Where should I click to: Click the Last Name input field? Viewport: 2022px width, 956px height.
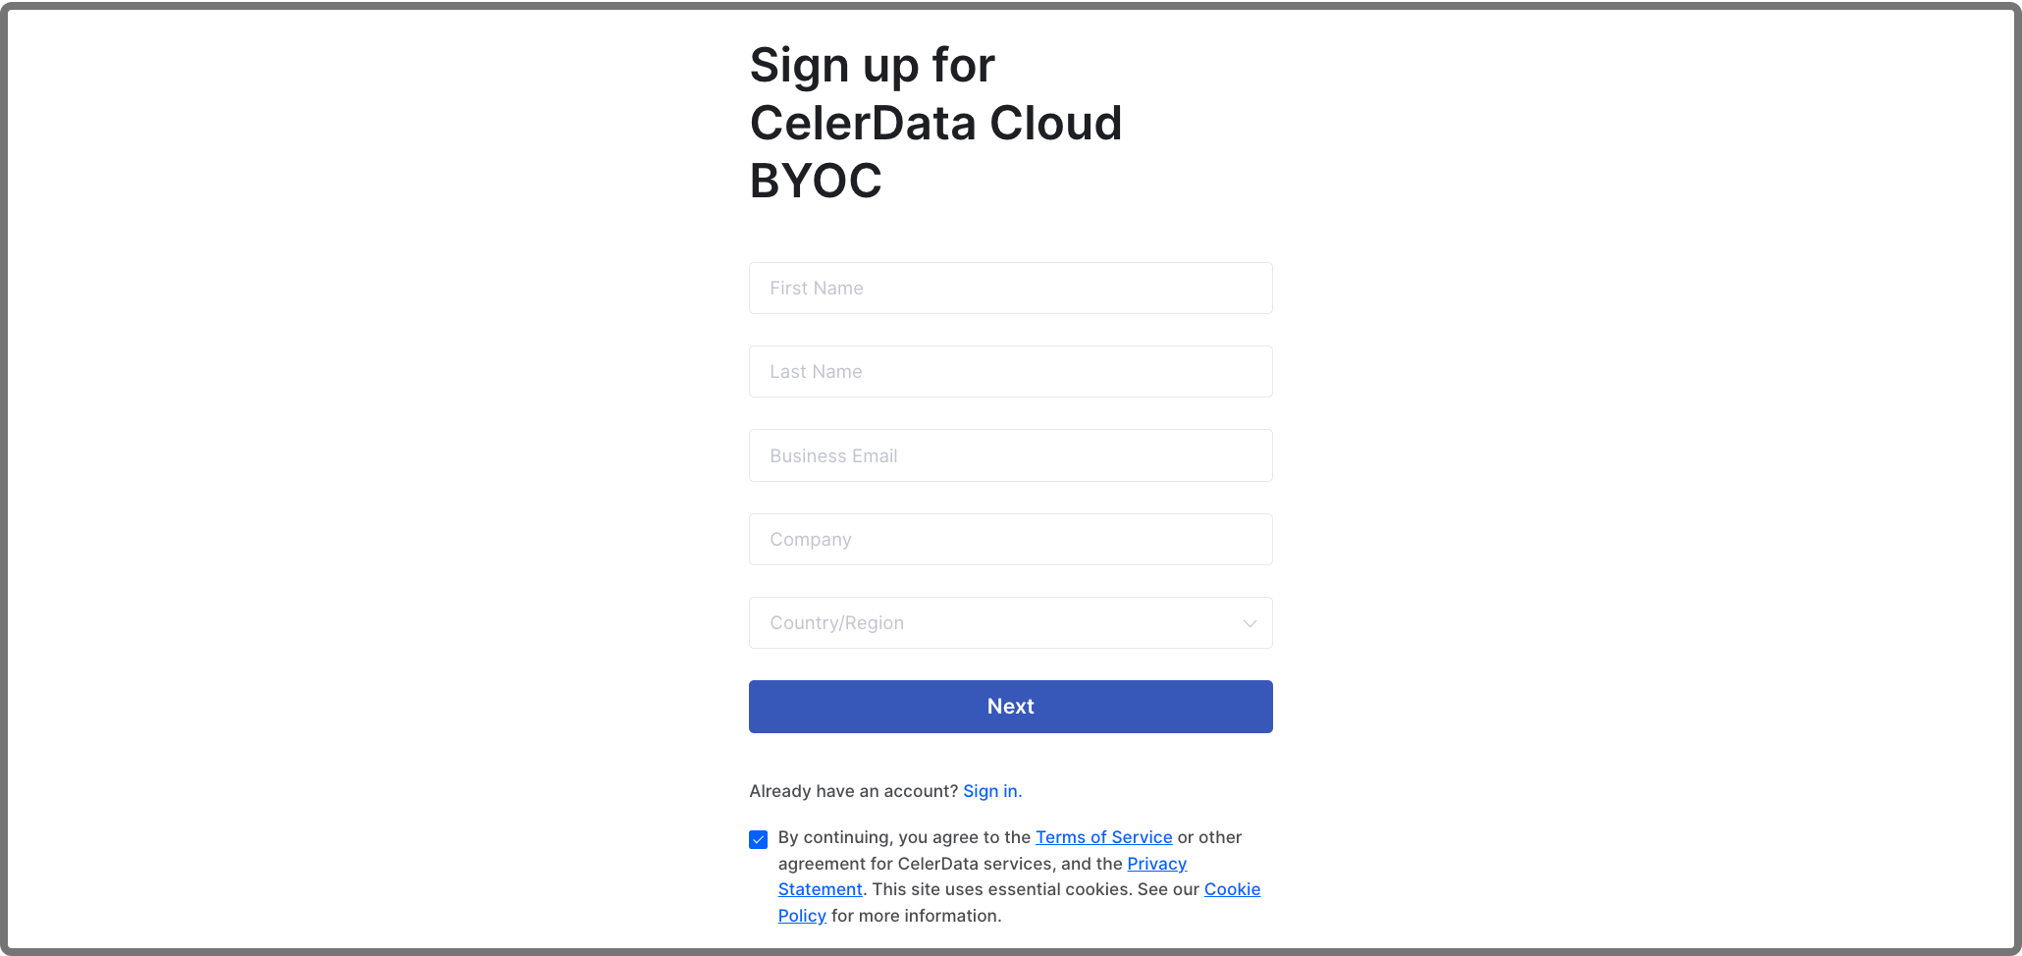pos(1010,371)
